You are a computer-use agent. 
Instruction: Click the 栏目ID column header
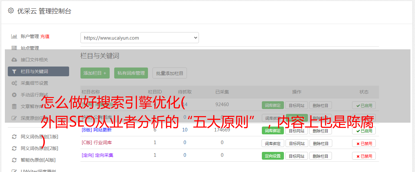[x=155, y=92]
